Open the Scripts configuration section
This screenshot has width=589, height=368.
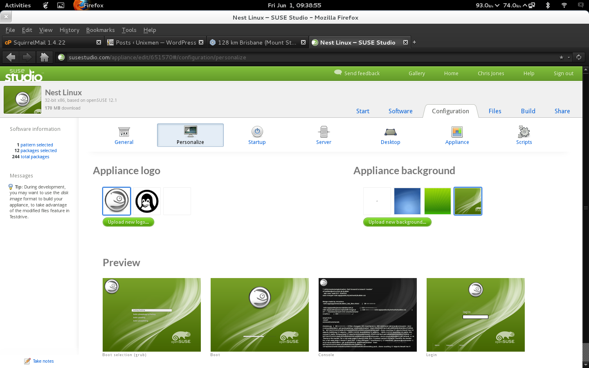pyautogui.click(x=524, y=135)
